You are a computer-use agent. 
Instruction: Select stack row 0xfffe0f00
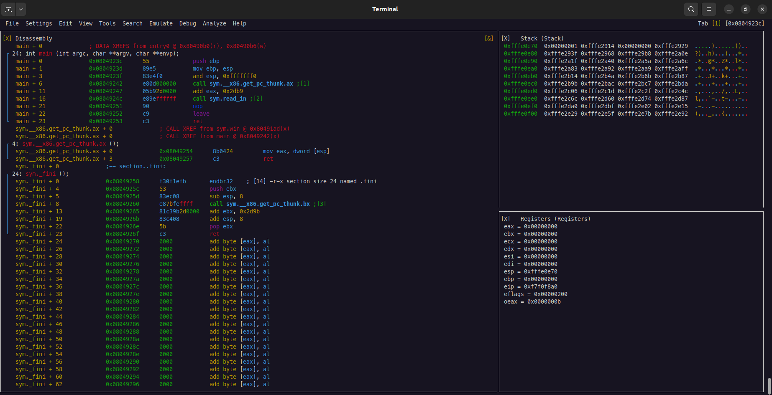[626, 114]
